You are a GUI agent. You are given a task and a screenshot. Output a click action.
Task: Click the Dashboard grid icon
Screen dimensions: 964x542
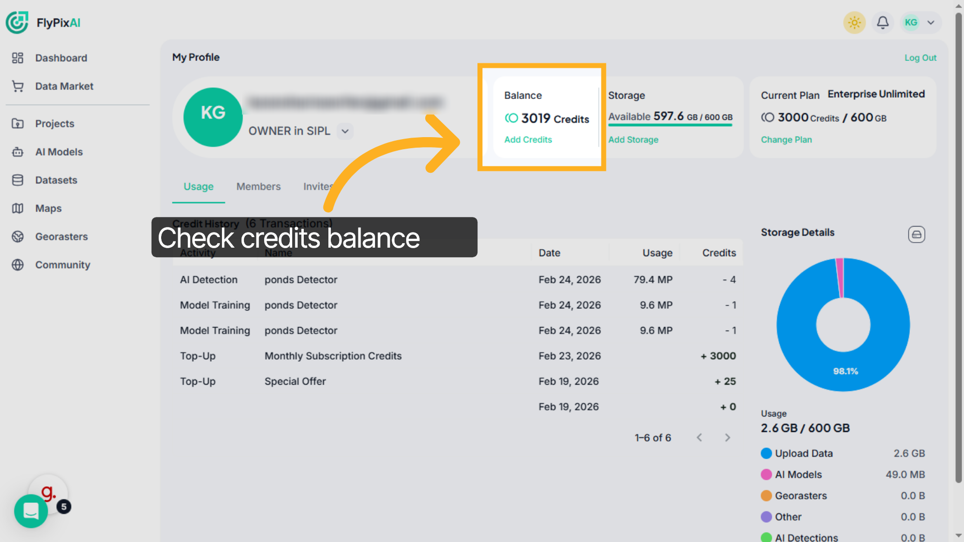(x=18, y=58)
